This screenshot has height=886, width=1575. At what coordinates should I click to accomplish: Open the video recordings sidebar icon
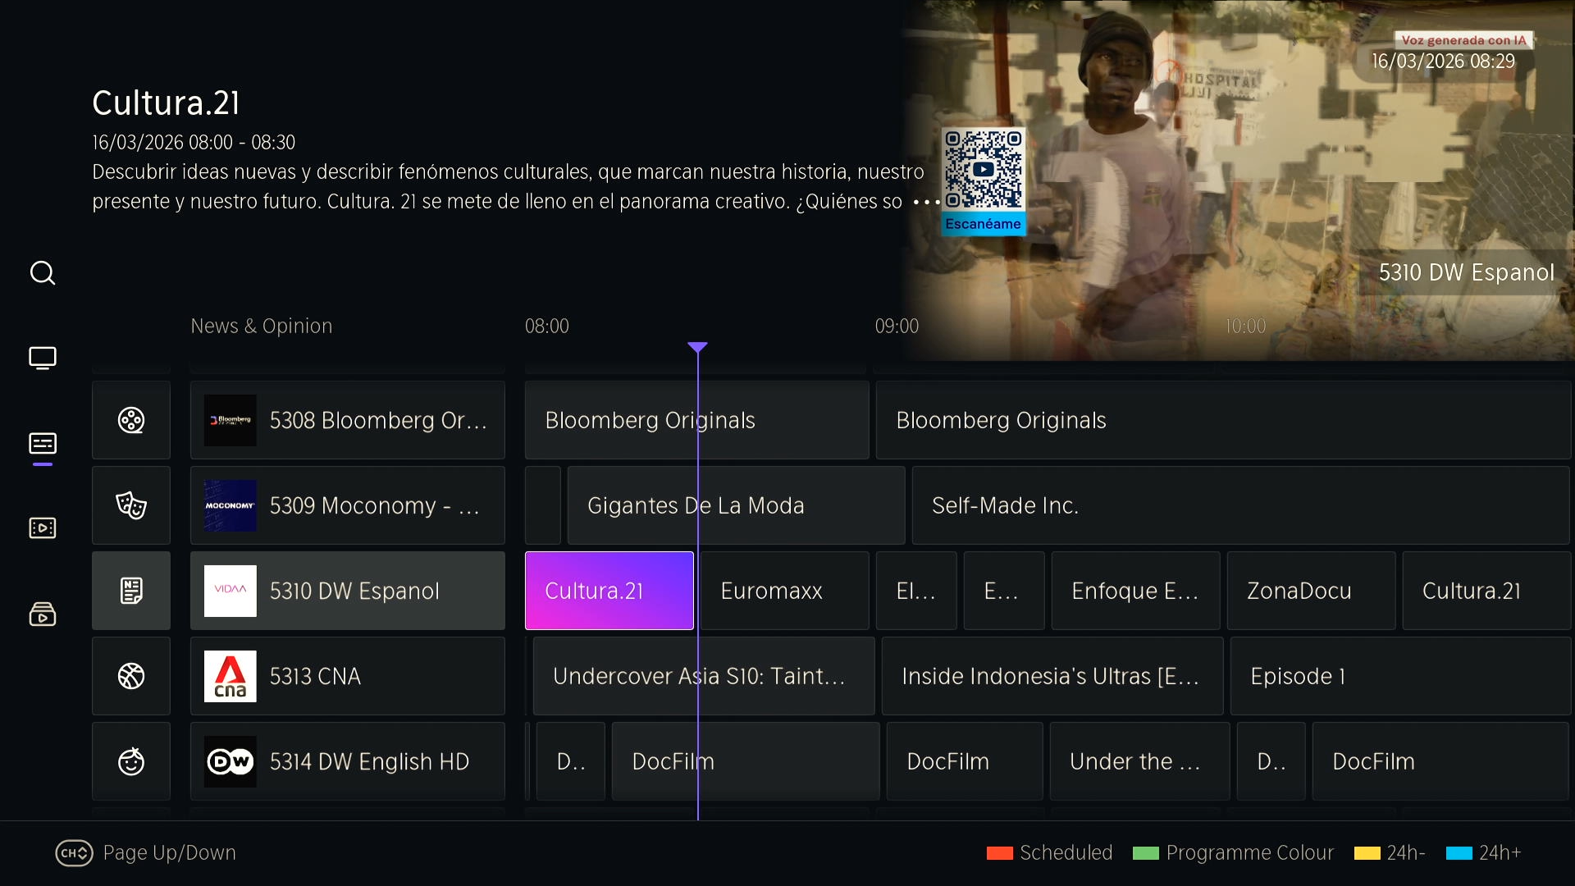[x=43, y=528]
